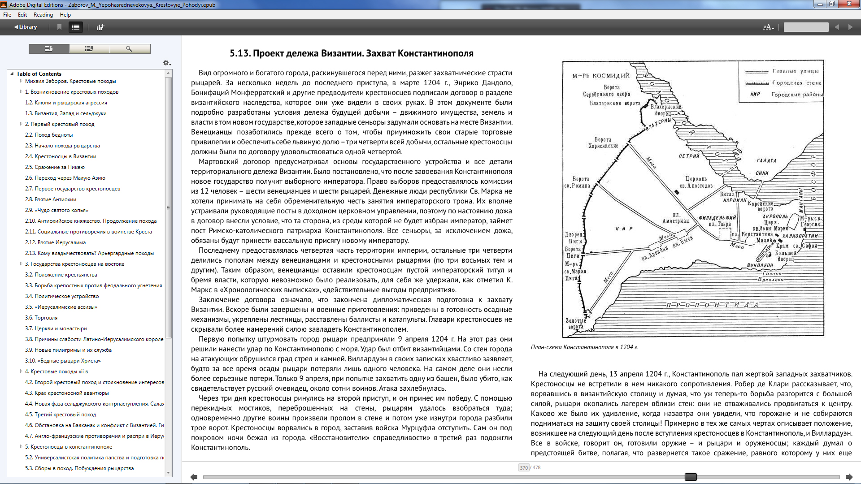Screen dimensions: 861x484
Task: Open chapter '2.3. Начало похода рыцарства'
Action: click(x=62, y=146)
